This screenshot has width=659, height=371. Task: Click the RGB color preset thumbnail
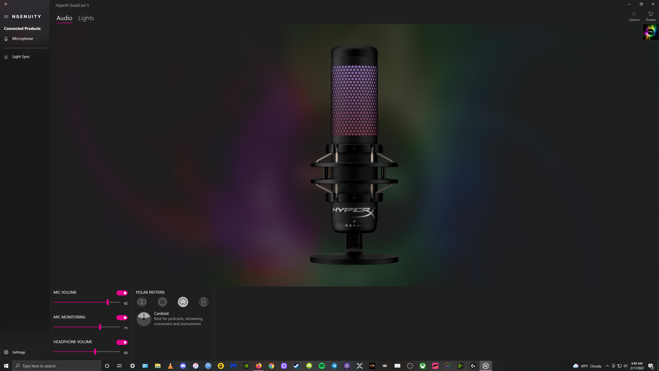651,32
